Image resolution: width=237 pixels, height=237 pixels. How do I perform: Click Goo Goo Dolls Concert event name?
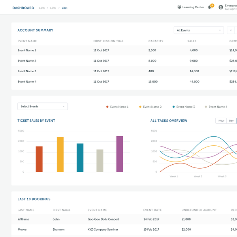click(103, 219)
